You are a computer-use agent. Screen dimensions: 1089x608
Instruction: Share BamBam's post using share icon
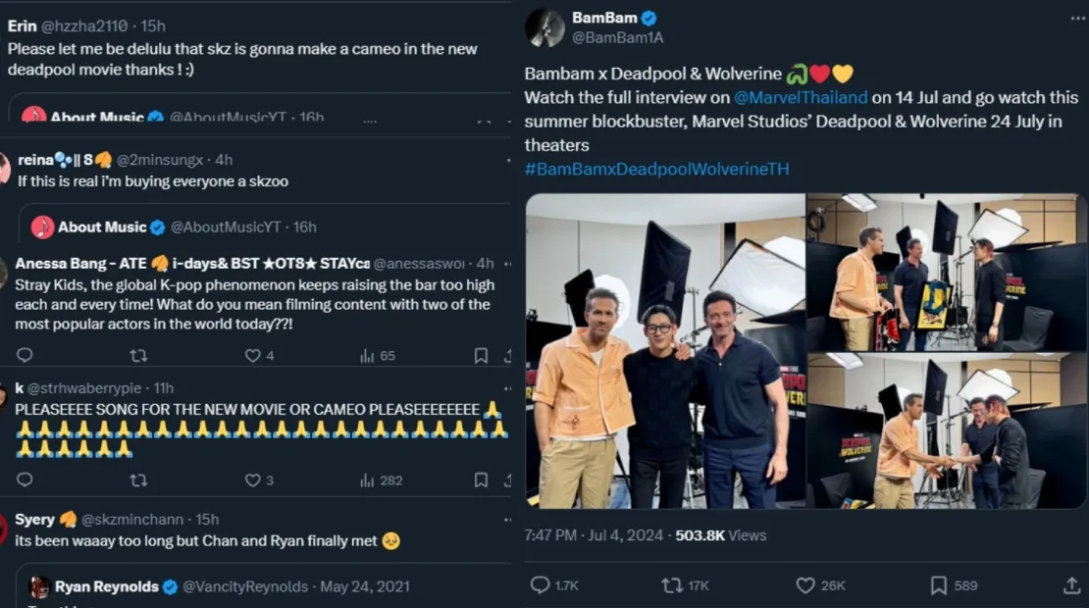pyautogui.click(x=1071, y=585)
